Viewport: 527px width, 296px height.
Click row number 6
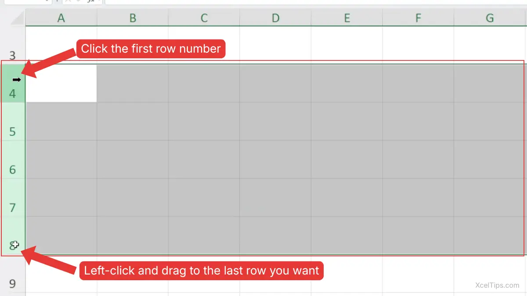[x=12, y=169]
